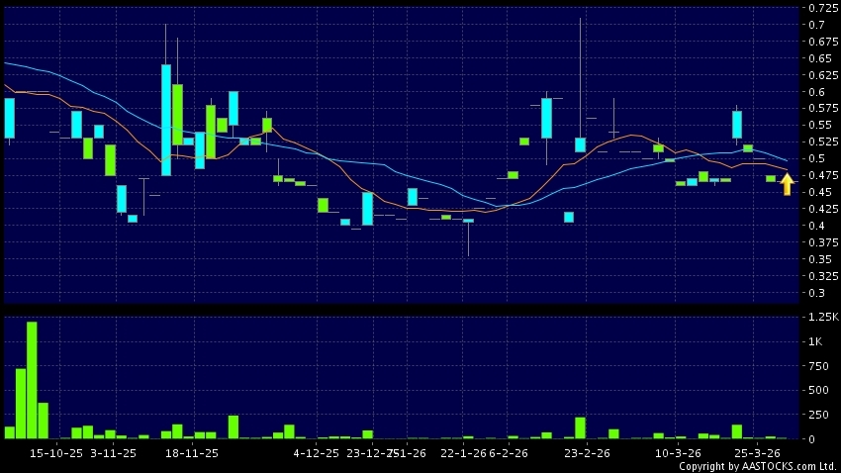
Task: Select the 10-3-26 date label
Action: (x=679, y=452)
